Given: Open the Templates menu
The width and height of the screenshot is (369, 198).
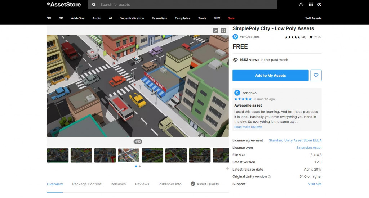Looking at the screenshot, I should click(x=182, y=18).
